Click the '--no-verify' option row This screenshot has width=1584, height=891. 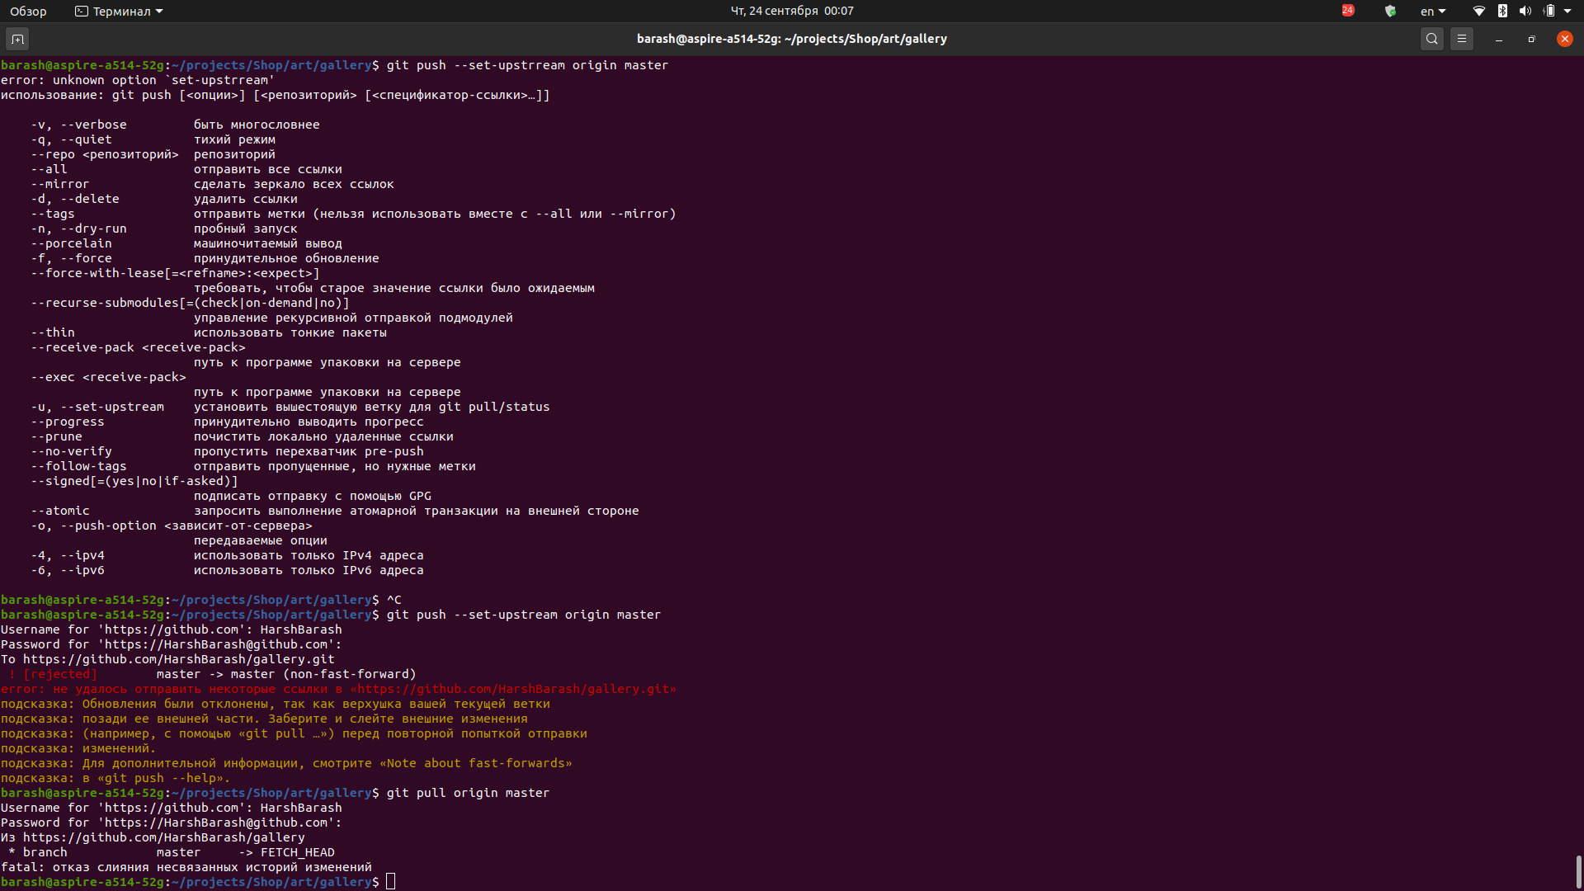227,451
